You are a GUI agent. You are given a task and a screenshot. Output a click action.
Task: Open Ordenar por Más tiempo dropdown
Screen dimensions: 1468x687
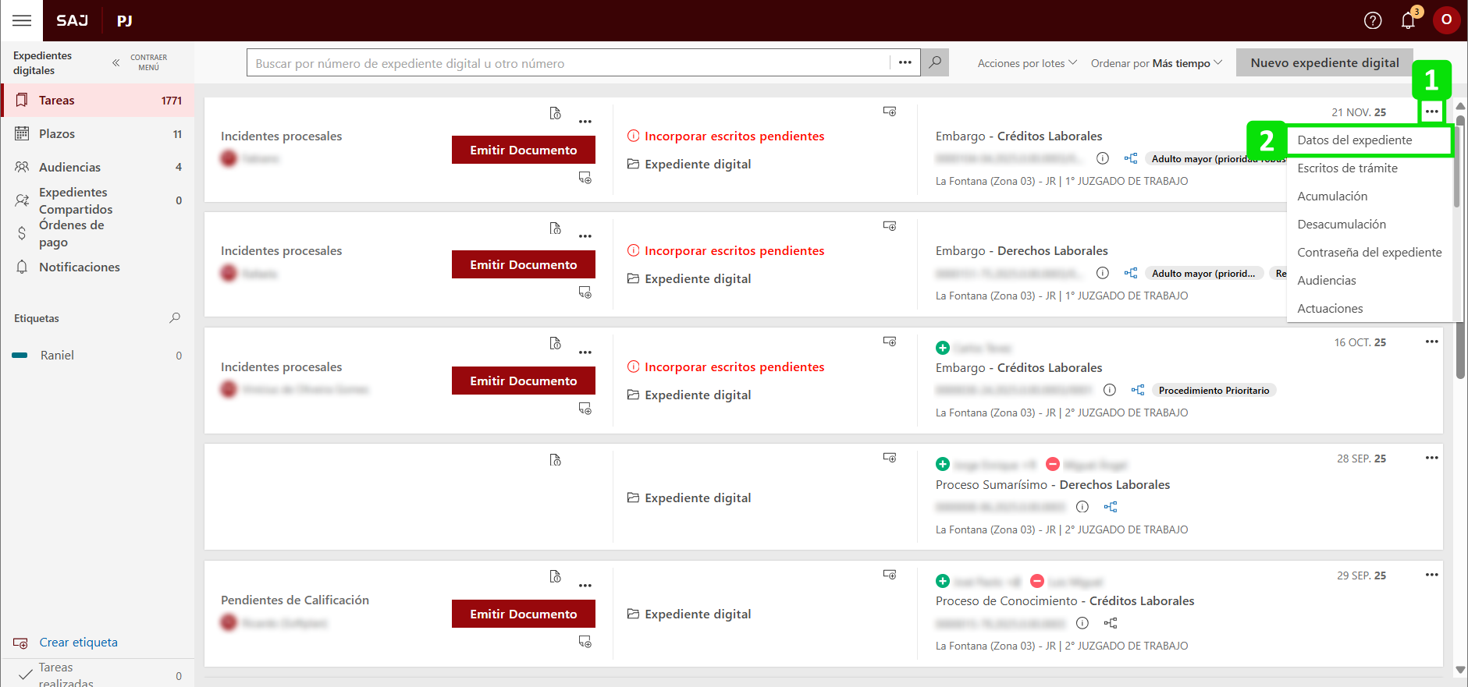[x=1156, y=63]
